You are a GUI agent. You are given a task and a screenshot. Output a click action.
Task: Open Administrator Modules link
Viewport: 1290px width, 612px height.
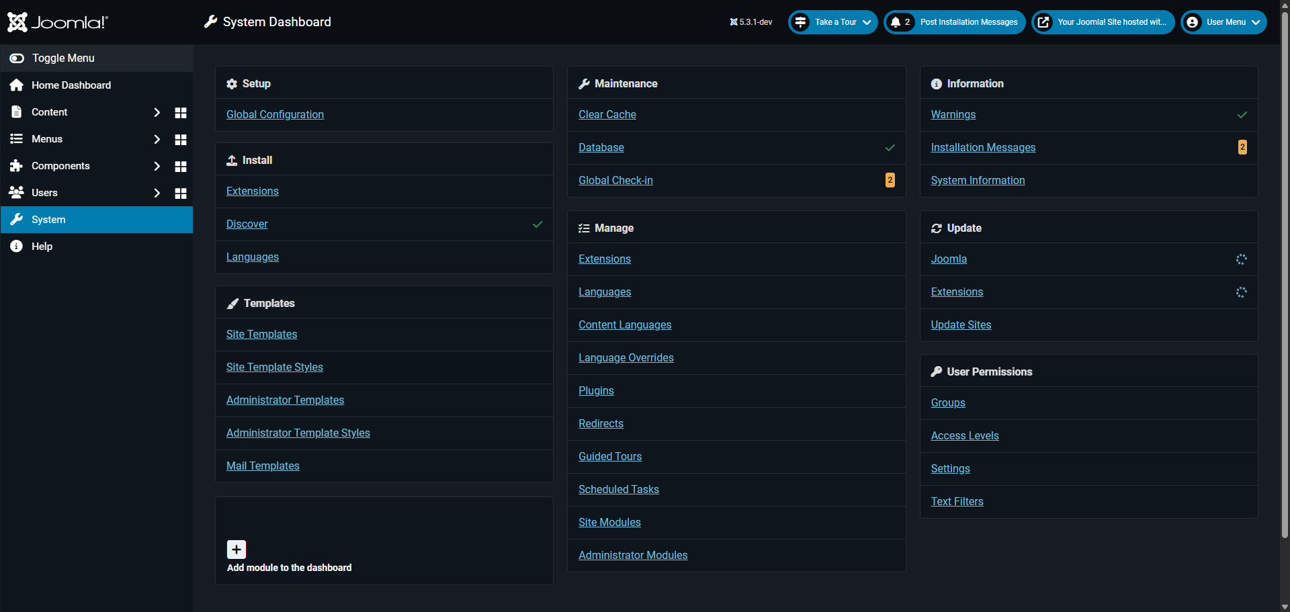pos(633,556)
